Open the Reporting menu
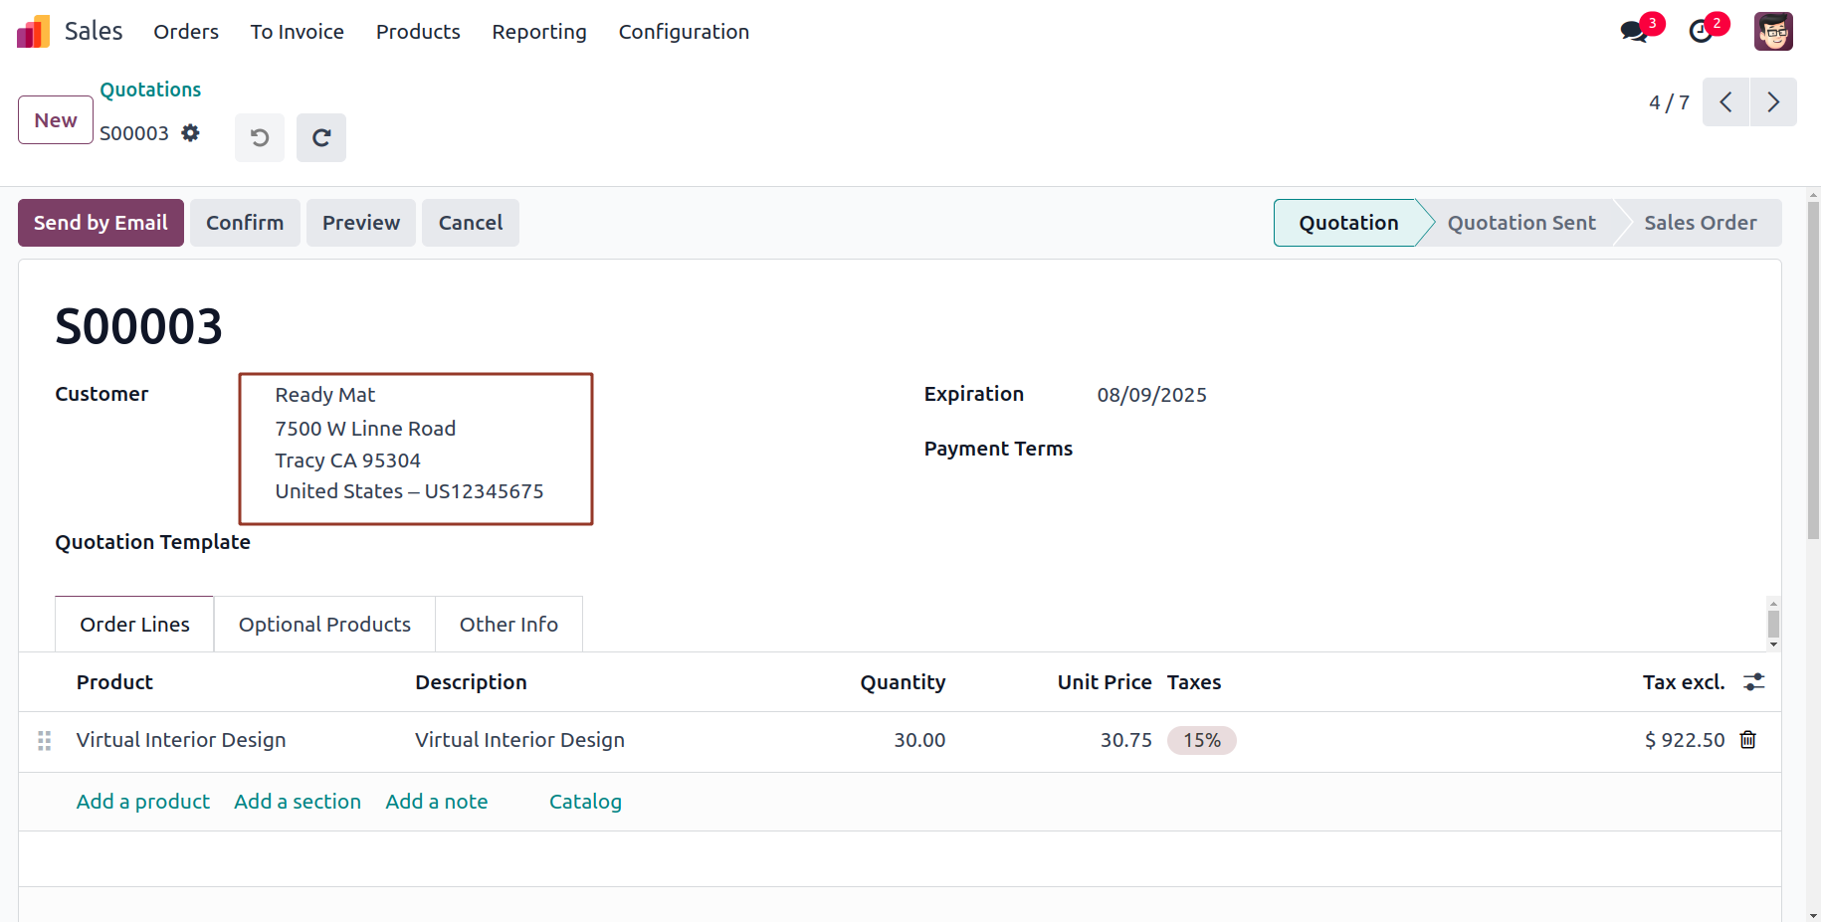The width and height of the screenshot is (1821, 922). point(538,32)
